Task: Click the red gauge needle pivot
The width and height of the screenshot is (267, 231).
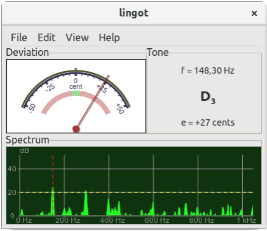Action: point(76,129)
